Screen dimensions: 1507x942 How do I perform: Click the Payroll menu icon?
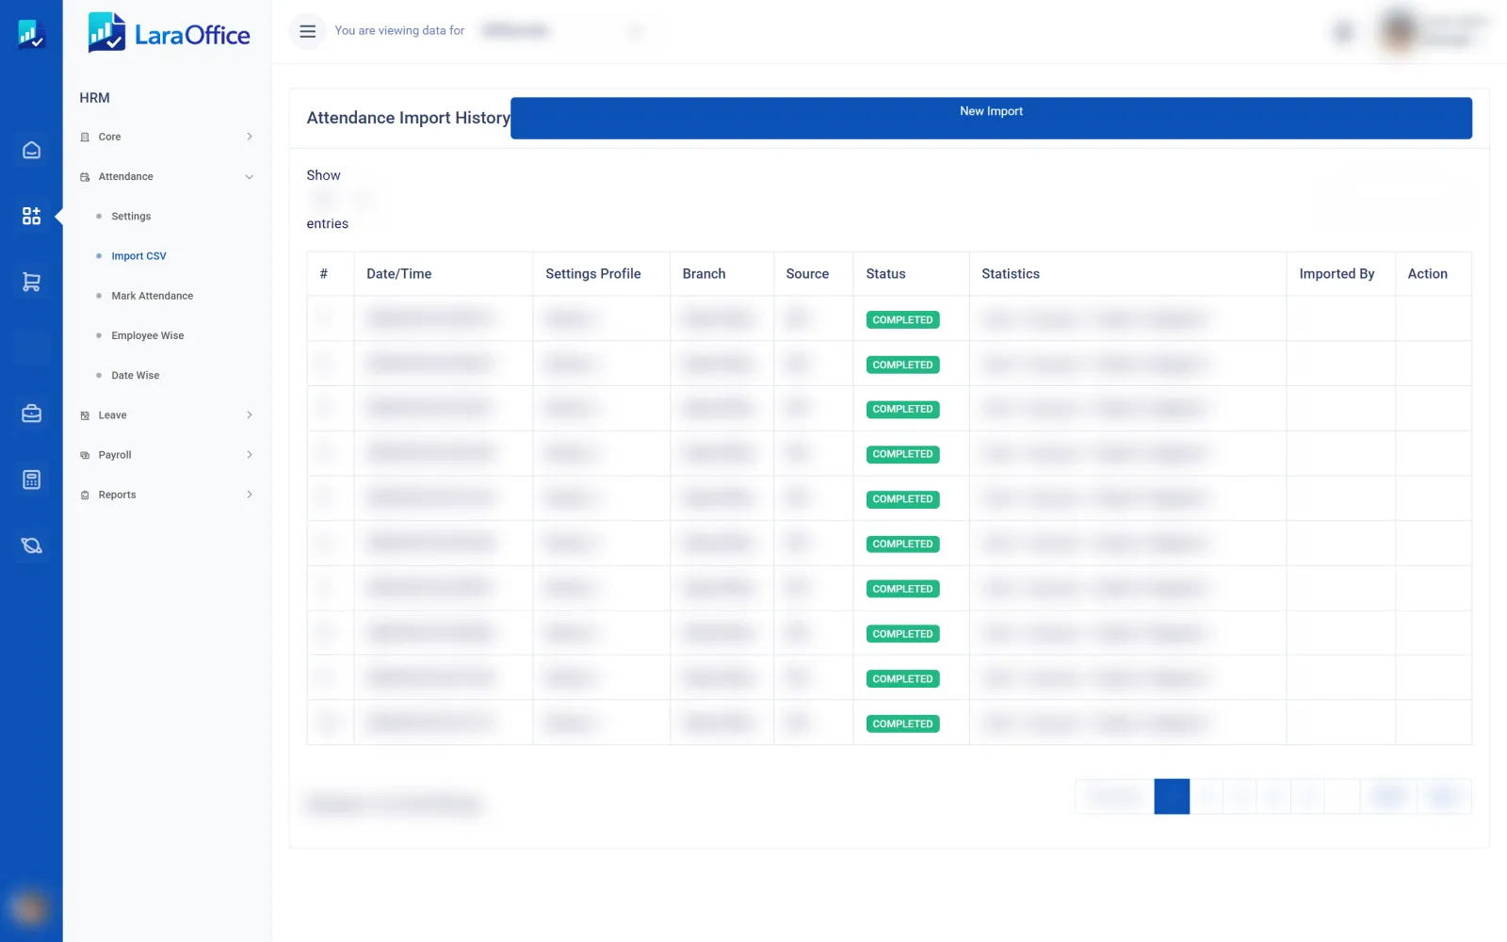coord(85,455)
